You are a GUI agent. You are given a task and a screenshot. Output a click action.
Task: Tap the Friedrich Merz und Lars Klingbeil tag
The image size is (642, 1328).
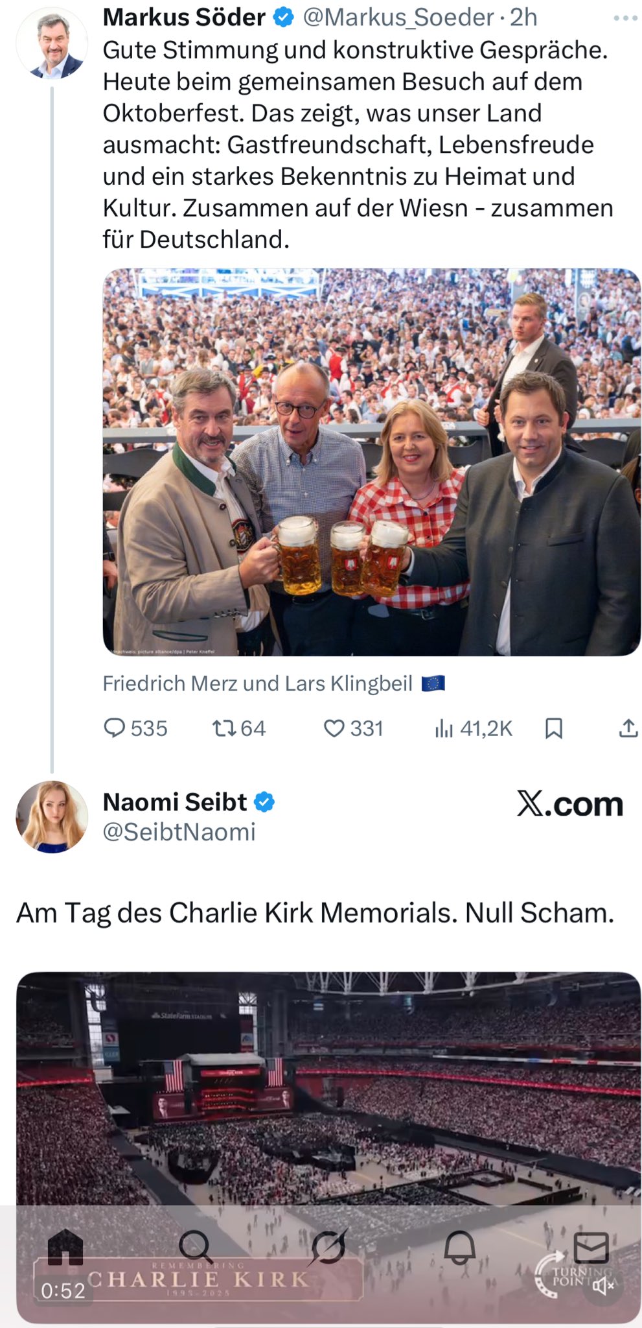tap(257, 683)
